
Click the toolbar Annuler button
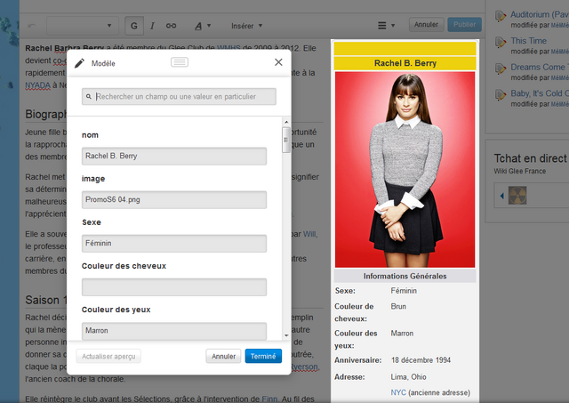coord(426,25)
